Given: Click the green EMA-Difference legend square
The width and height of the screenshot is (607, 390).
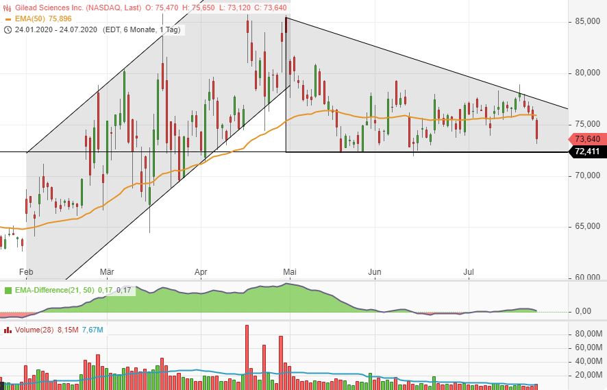Looking at the screenshot, I should 8,290.
